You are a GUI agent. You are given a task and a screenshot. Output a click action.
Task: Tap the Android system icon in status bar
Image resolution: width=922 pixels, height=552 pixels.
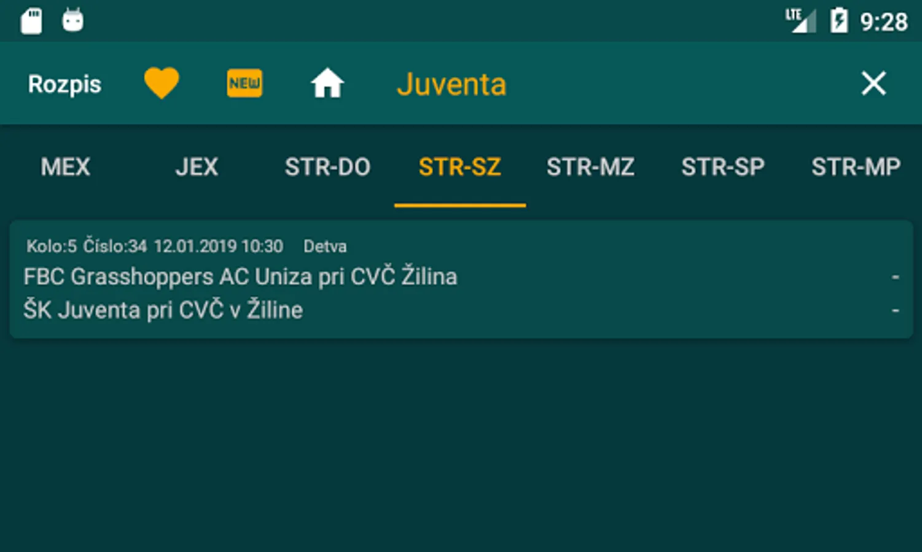coord(73,20)
